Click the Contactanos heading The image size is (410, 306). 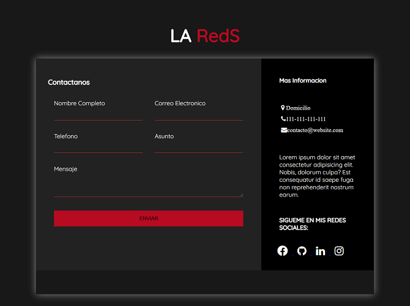point(69,83)
